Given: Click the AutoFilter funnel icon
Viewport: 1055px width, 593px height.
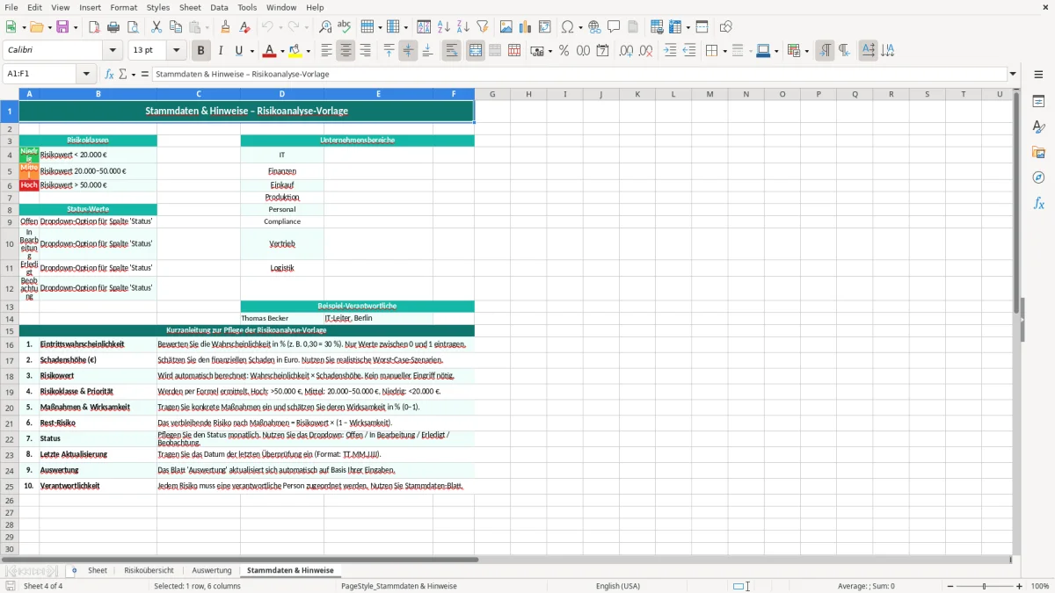Looking at the screenshot, I should 483,27.
